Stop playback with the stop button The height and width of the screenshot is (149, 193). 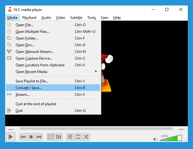[x=31, y=137]
